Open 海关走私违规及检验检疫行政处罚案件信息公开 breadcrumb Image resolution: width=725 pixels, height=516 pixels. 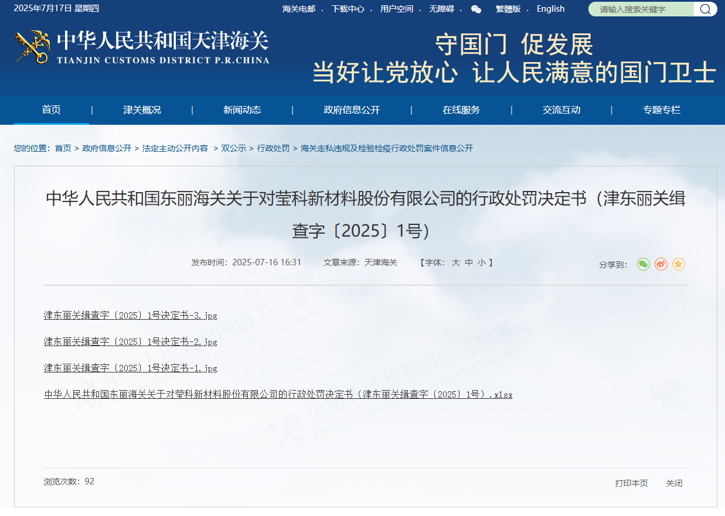coord(387,148)
